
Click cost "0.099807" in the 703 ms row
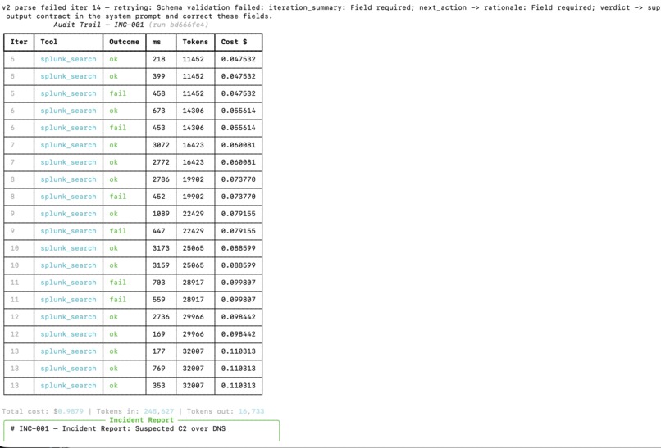click(238, 283)
